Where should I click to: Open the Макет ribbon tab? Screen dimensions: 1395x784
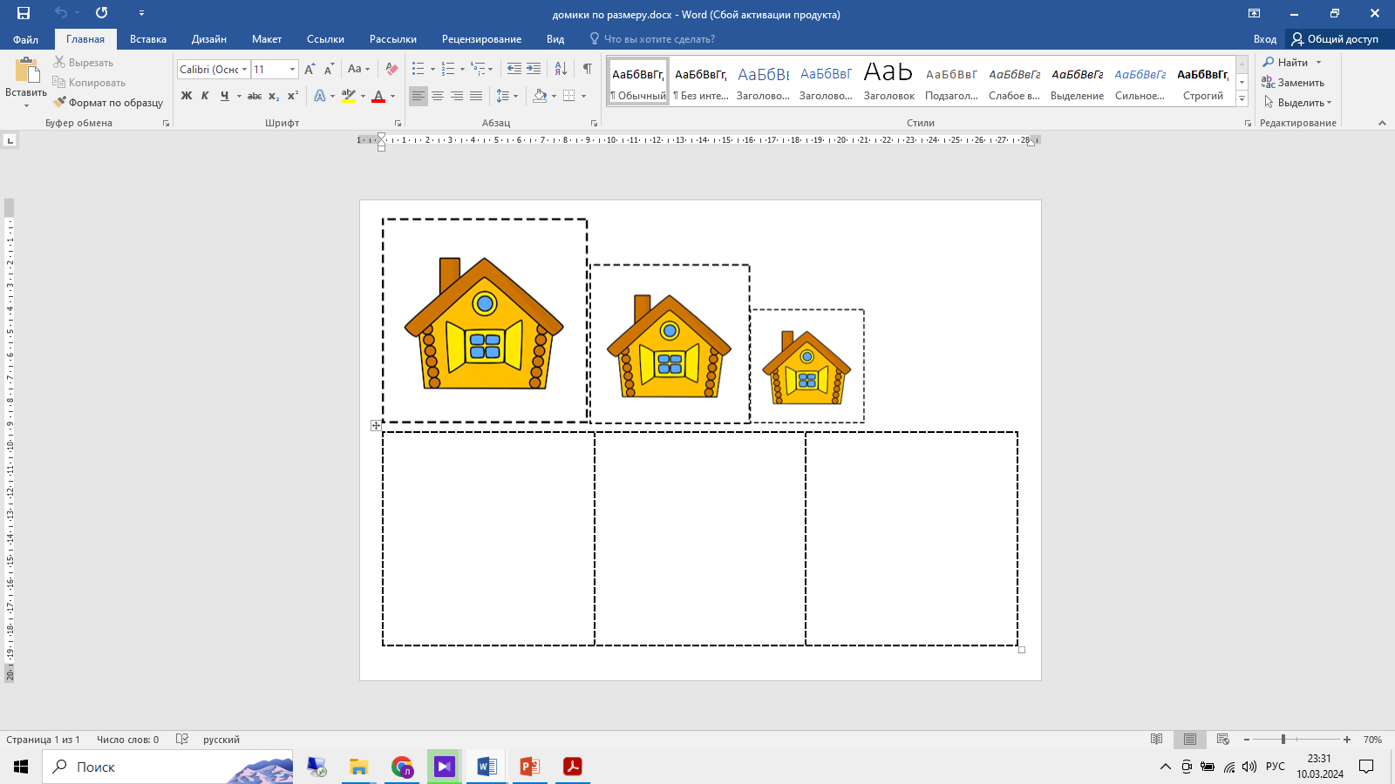[267, 39]
